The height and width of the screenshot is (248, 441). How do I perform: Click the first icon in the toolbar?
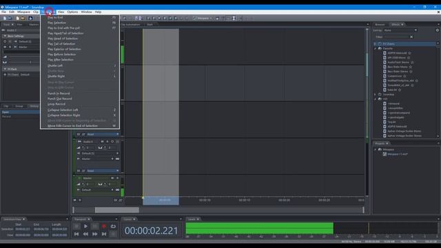(x=5, y=19)
